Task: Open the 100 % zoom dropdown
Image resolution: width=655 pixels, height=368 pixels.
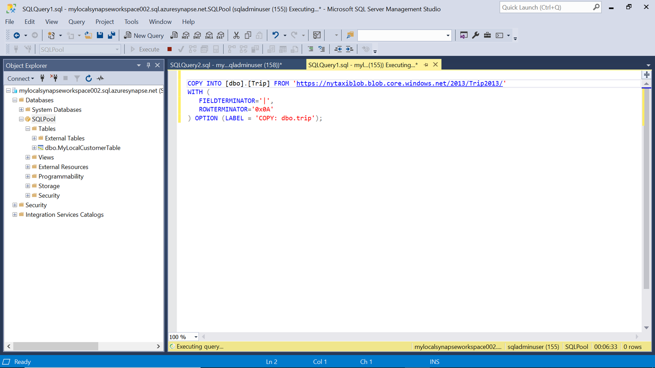Action: click(x=196, y=337)
